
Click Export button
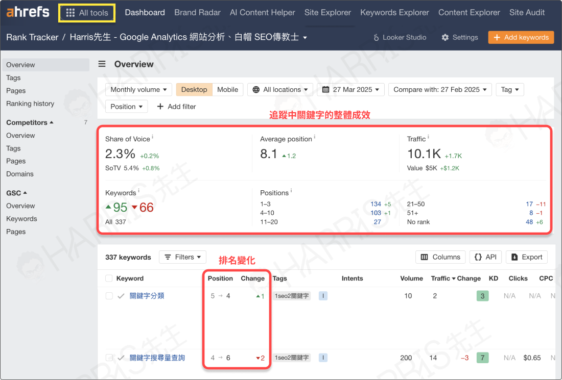click(527, 257)
